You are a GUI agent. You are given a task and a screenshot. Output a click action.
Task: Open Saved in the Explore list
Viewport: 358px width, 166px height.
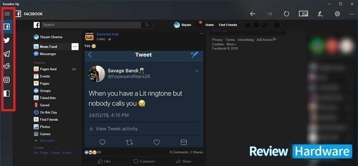[x=42, y=105]
